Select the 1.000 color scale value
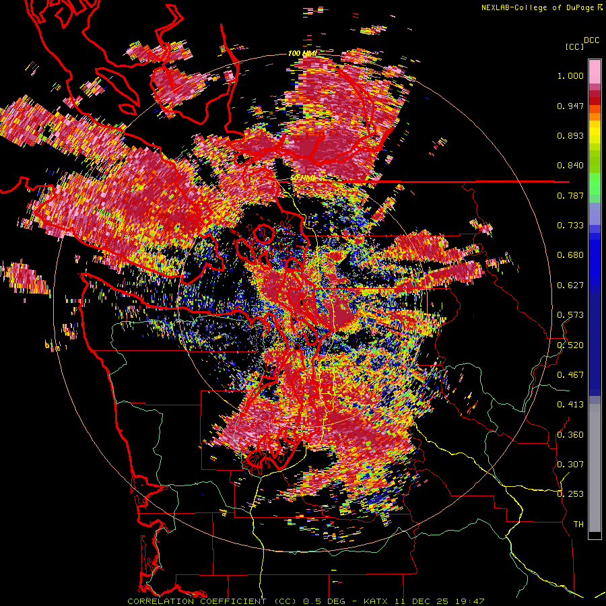This screenshot has width=606, height=606. tap(570, 75)
